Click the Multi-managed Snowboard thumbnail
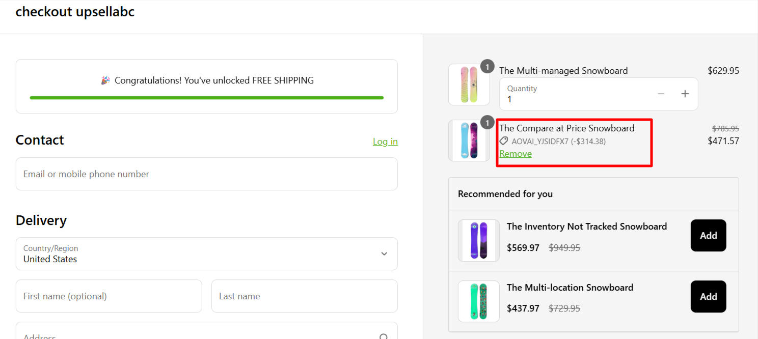The height and width of the screenshot is (339, 758). coord(469,84)
